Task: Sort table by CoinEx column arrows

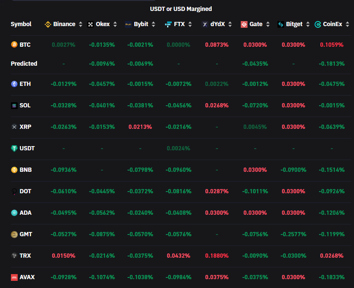Action: 348,24
